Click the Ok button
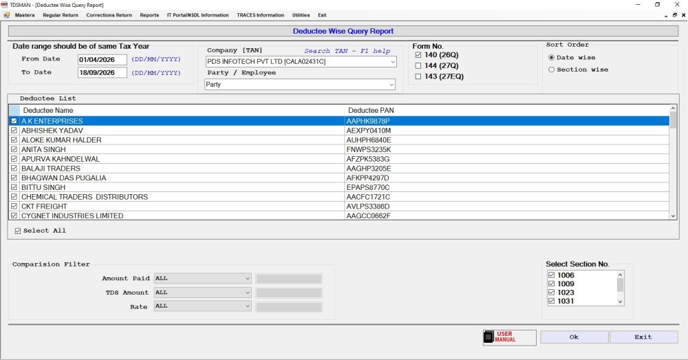This screenshot has height=360, width=688. pos(574,337)
